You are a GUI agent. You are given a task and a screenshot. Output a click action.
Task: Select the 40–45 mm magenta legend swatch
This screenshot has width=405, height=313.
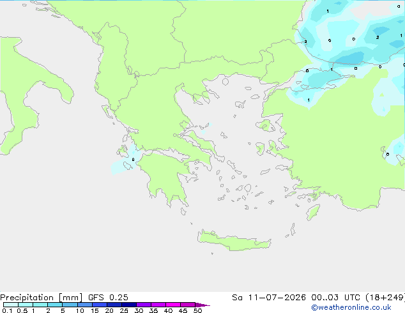173,305
